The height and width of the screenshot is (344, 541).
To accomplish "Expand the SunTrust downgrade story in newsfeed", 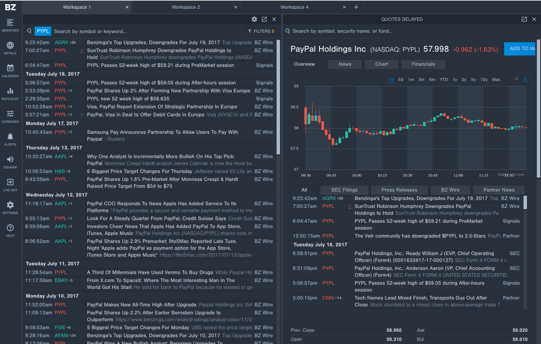I will 82,51.
